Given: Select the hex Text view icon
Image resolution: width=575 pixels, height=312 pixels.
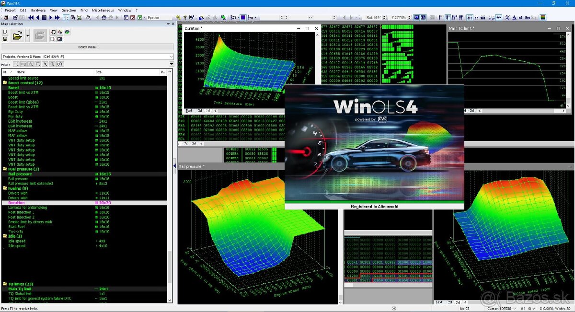Looking at the screenshot, I should 189,111.
